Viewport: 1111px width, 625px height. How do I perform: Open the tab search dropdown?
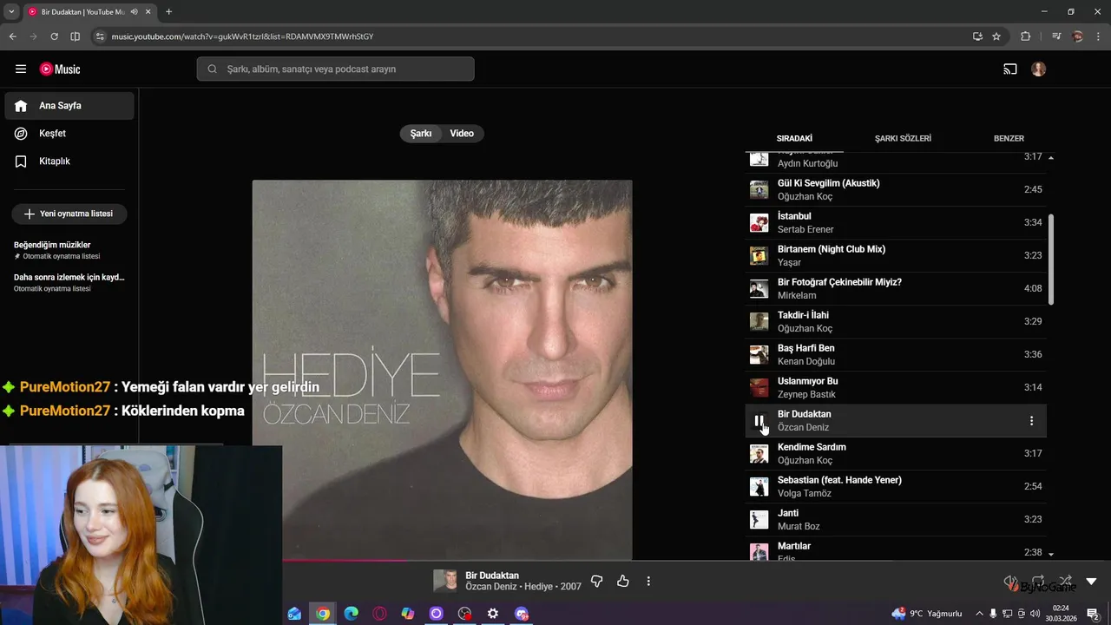tap(11, 11)
